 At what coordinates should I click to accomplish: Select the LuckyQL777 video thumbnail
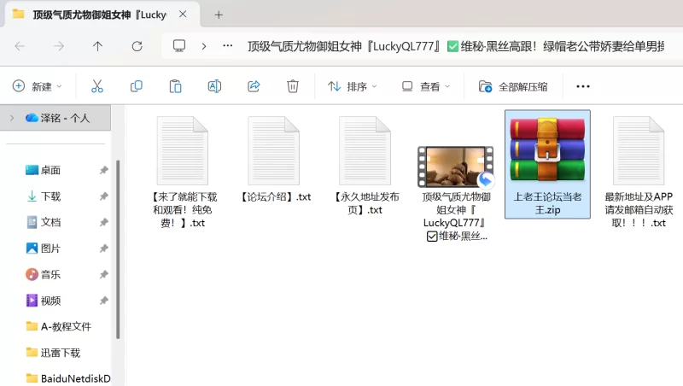456,167
